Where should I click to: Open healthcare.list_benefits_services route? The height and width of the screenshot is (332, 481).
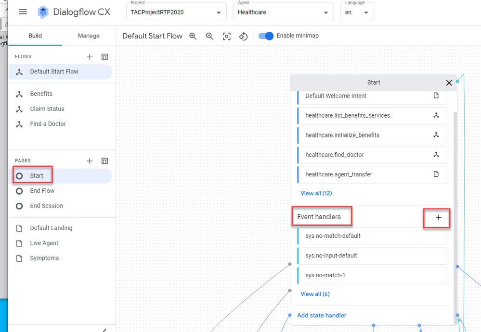pyautogui.click(x=372, y=116)
